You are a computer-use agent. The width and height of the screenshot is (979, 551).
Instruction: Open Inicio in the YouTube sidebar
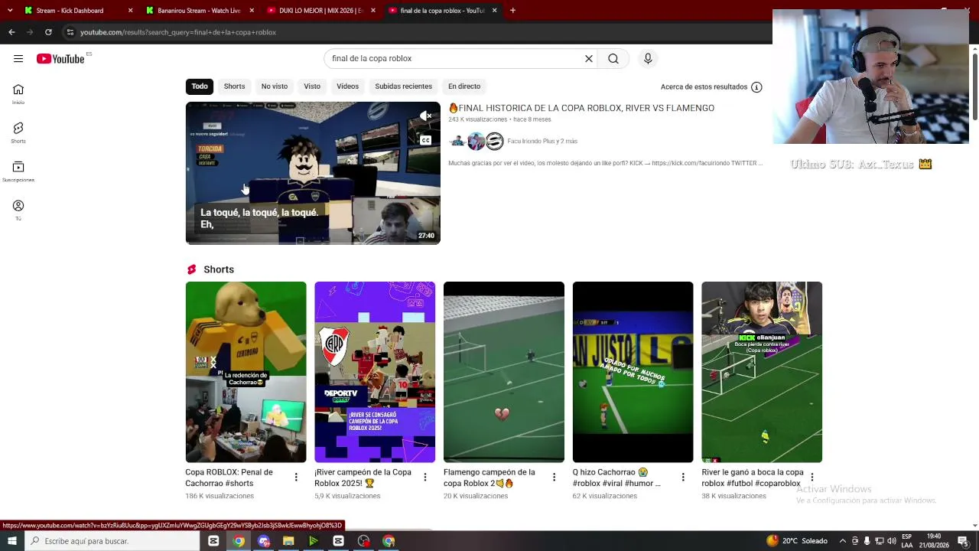pyautogui.click(x=18, y=94)
